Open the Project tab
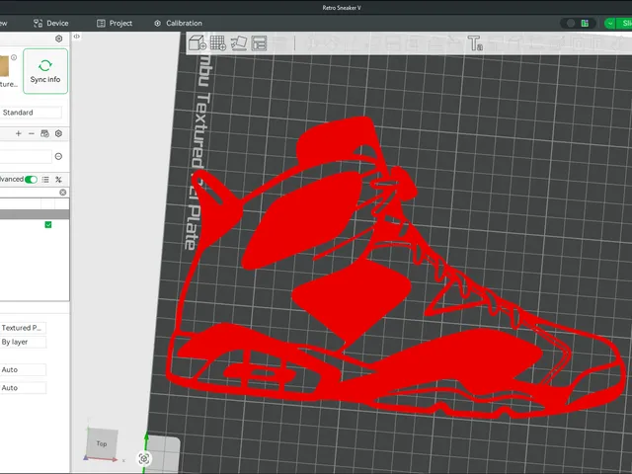This screenshot has height=474, width=632. coord(115,24)
